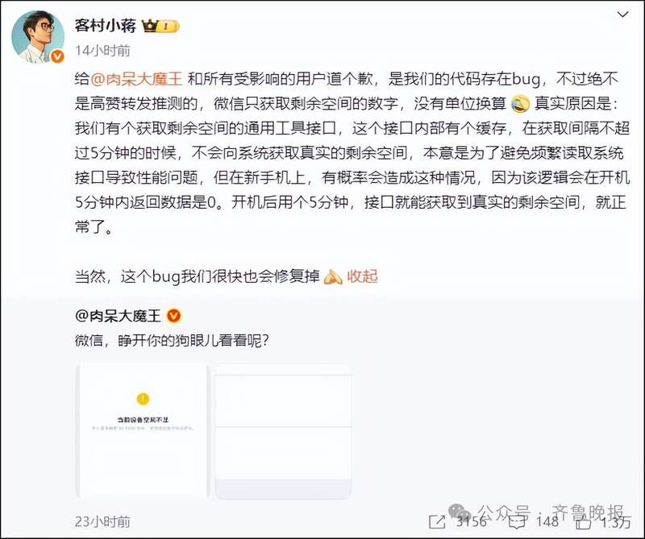Click the praying hands emoji
Screen dimensions: 645x539
click(x=333, y=277)
